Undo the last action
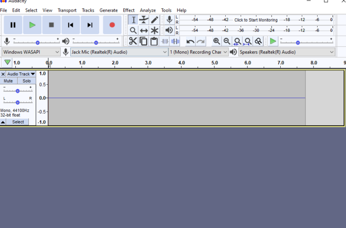This screenshot has height=228, width=346. pyautogui.click(x=190, y=41)
